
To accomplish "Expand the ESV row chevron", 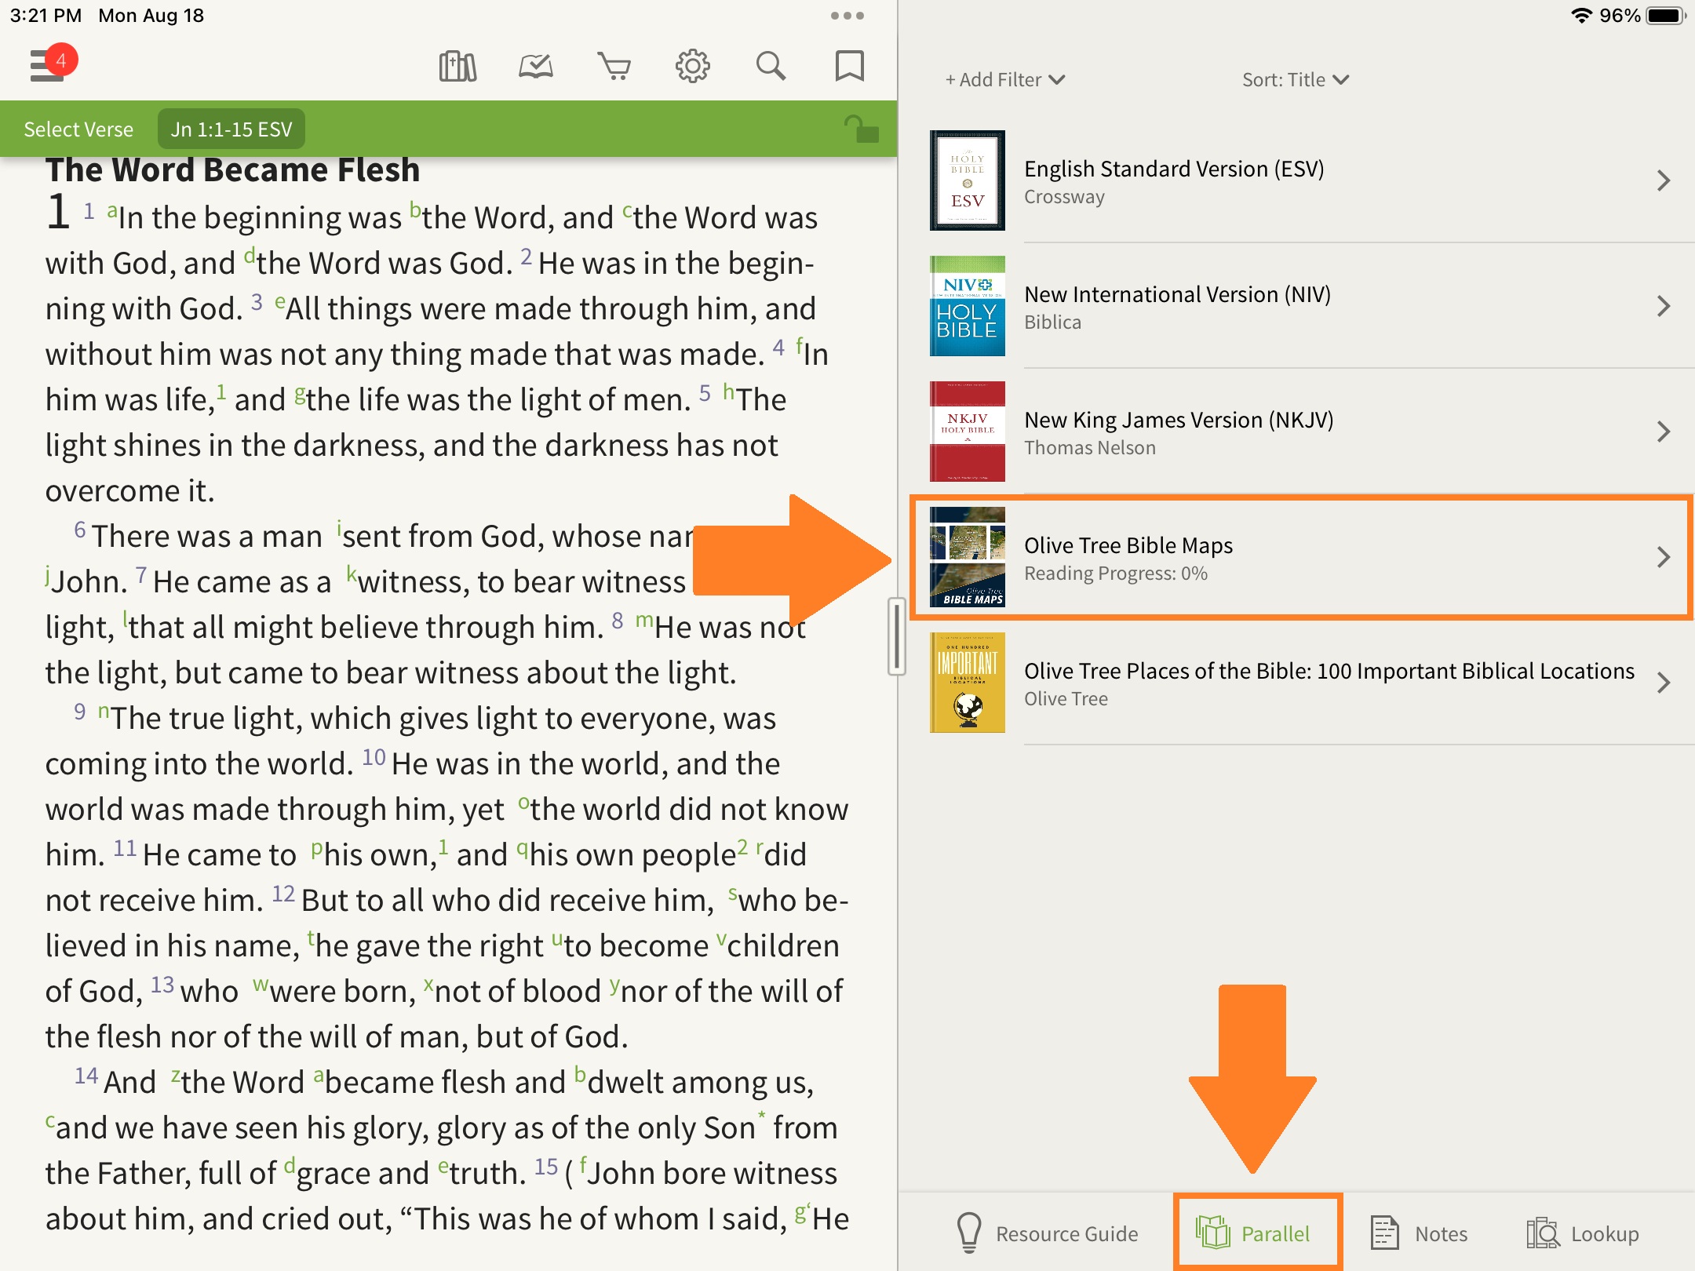I will [1663, 180].
